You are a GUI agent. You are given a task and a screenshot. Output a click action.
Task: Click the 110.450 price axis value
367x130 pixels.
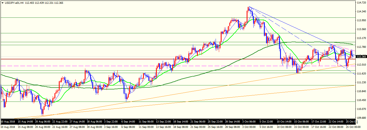361,100
